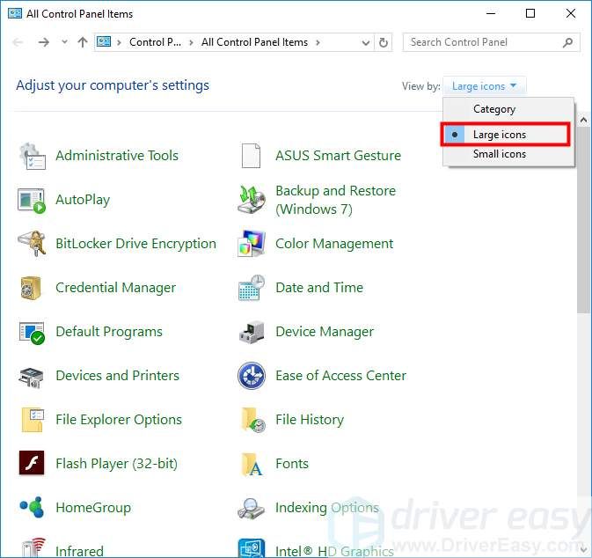Click the Ease of Access Center icon

(252, 376)
